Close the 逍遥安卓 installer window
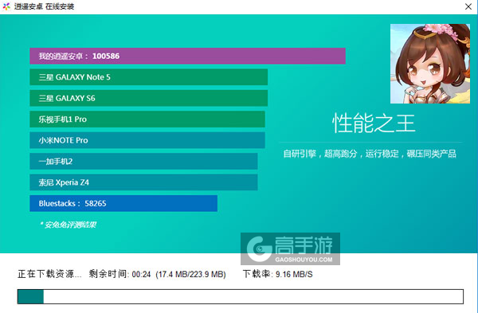The width and height of the screenshot is (478, 313). (x=468, y=6)
